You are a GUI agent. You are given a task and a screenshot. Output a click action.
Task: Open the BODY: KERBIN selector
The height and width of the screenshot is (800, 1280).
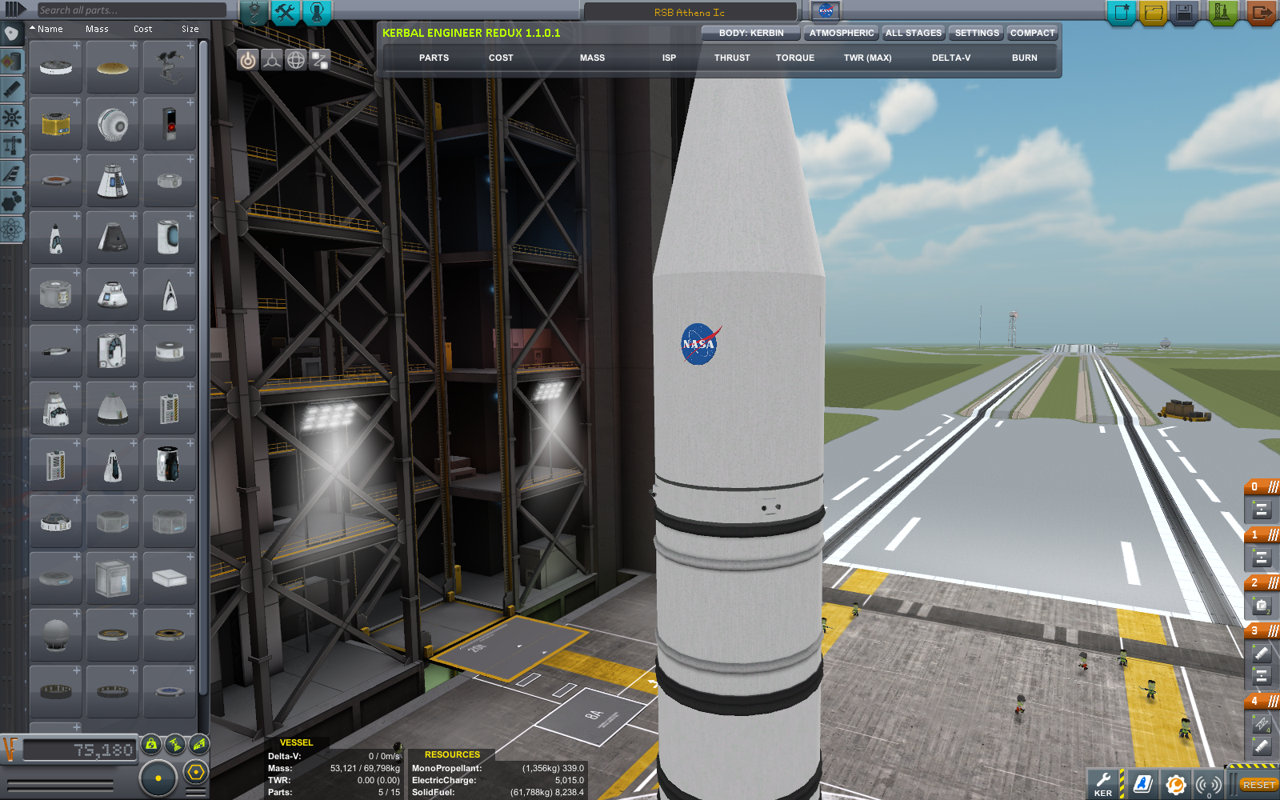751,33
